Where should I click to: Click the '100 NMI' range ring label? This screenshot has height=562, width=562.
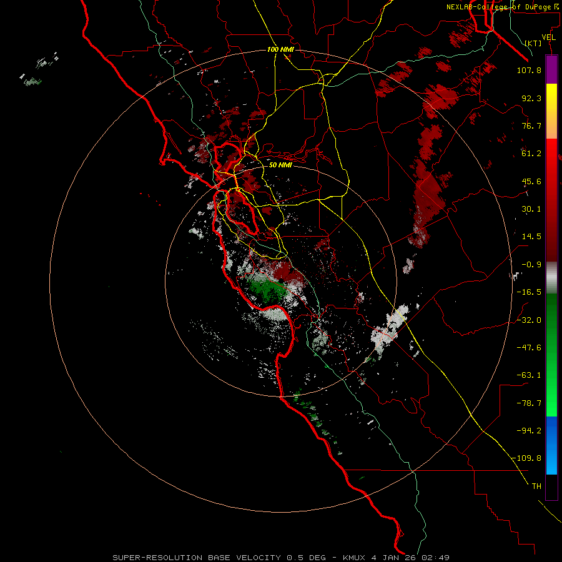[280, 49]
